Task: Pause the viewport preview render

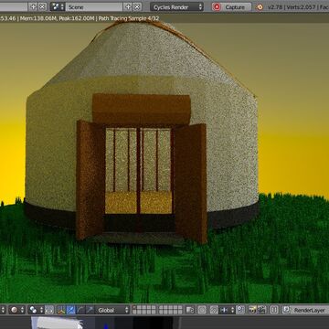Action: point(274,310)
